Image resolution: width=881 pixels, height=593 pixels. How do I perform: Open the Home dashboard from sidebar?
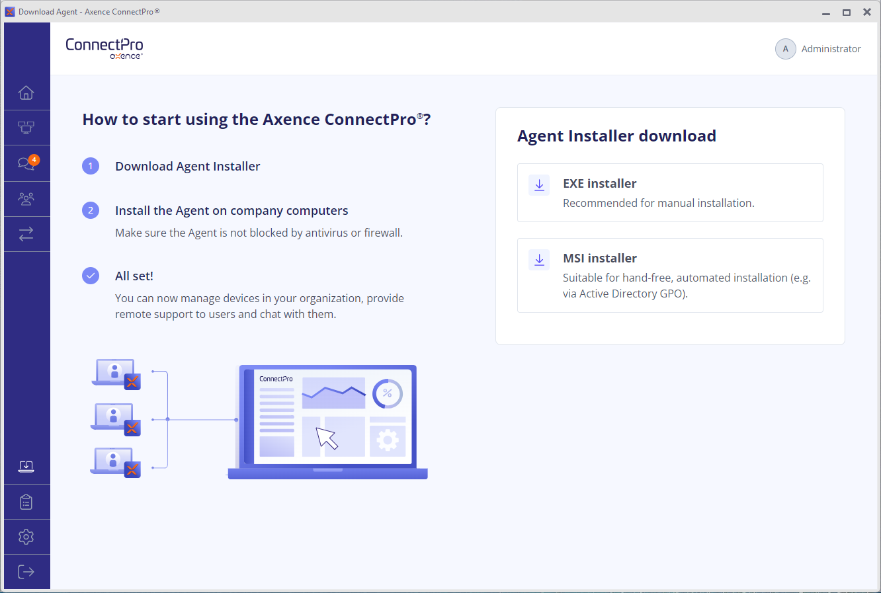point(26,93)
